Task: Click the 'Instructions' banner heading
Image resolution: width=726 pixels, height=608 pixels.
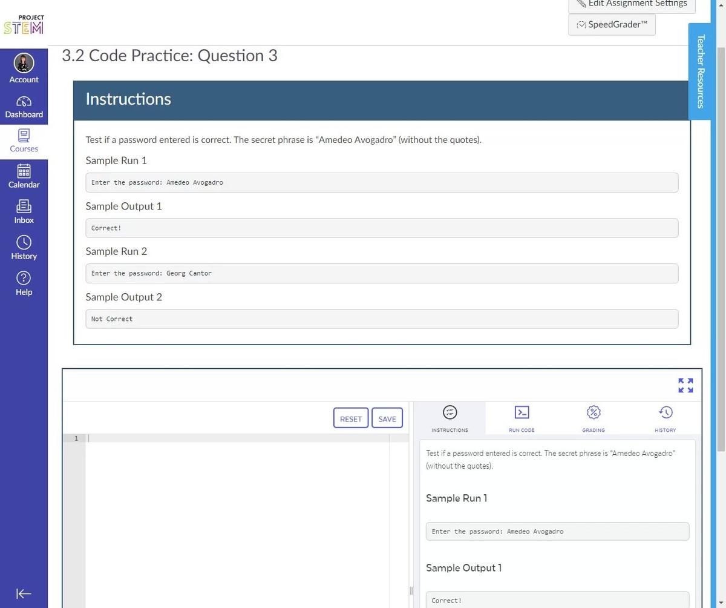Action: click(x=128, y=99)
